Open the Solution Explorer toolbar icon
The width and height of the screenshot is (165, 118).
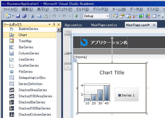(x=122, y=16)
